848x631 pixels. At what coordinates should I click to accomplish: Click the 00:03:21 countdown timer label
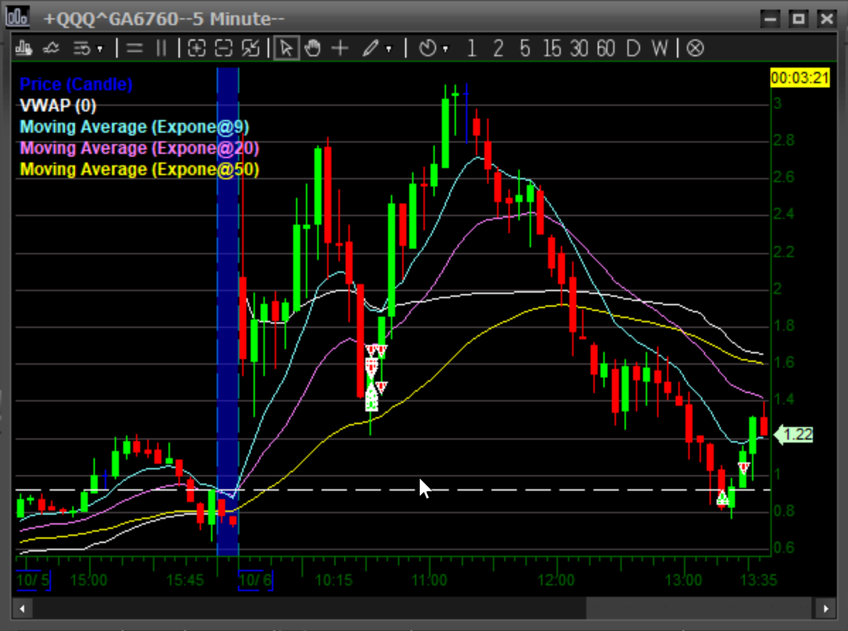click(x=800, y=78)
